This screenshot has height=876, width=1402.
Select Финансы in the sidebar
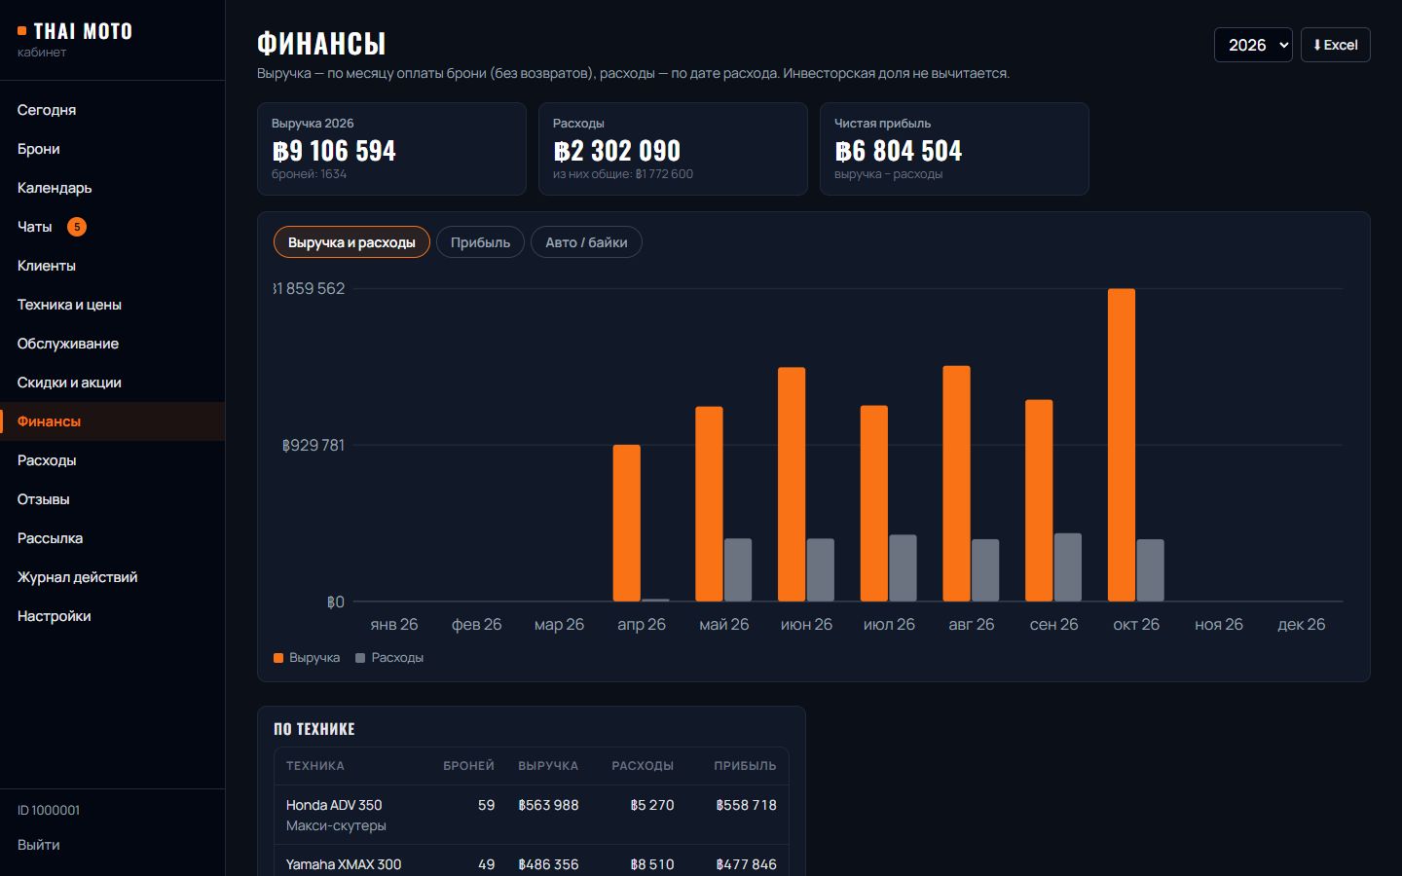112,421
